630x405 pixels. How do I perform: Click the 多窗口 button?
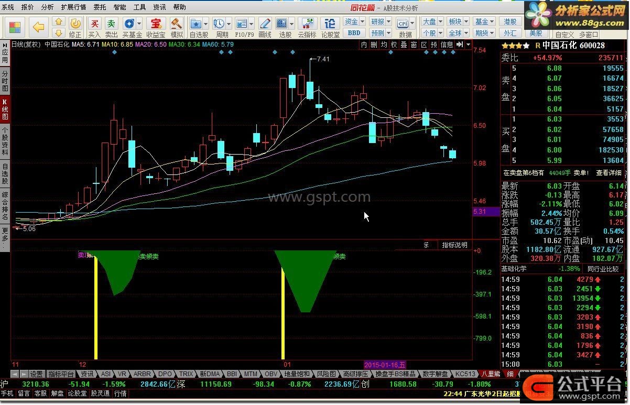coord(589,35)
